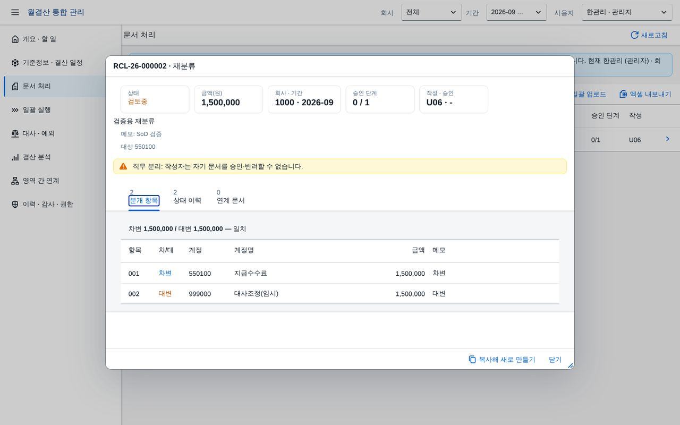
Task: Click the chevrons icon beside 일괄 실행
Action: [x=15, y=110]
